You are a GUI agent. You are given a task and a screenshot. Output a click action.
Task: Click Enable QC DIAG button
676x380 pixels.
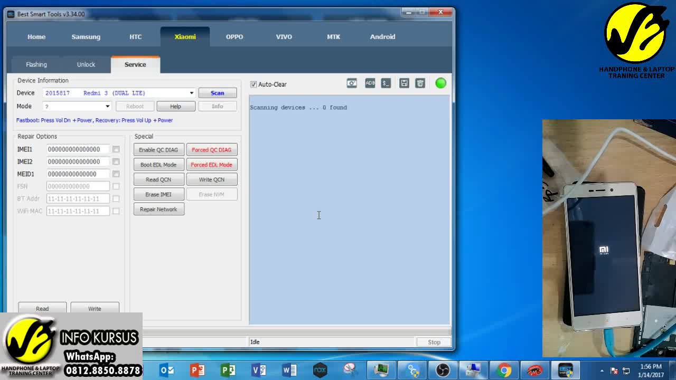(x=158, y=150)
